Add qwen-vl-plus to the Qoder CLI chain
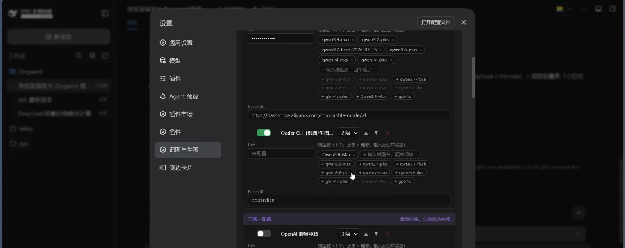This screenshot has height=248, width=625. click(x=409, y=173)
